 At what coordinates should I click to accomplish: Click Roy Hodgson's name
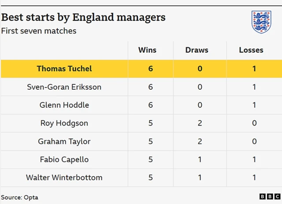click(64, 123)
